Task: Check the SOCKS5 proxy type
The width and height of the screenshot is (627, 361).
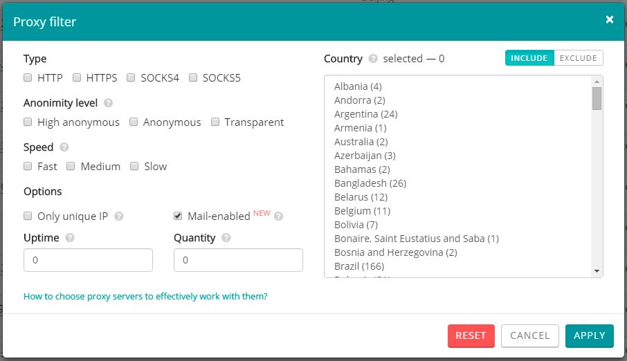Action: (x=193, y=78)
